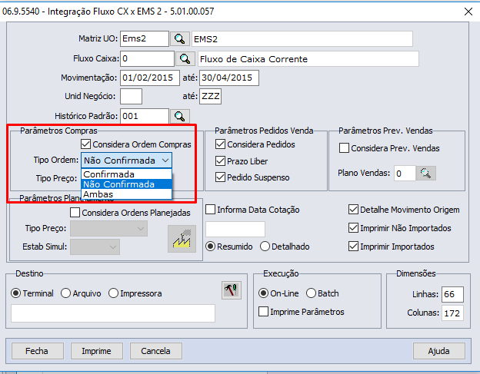Viewport: 480px width, 374px height.
Task: Click the planning simulation chart icon
Action: (x=182, y=239)
